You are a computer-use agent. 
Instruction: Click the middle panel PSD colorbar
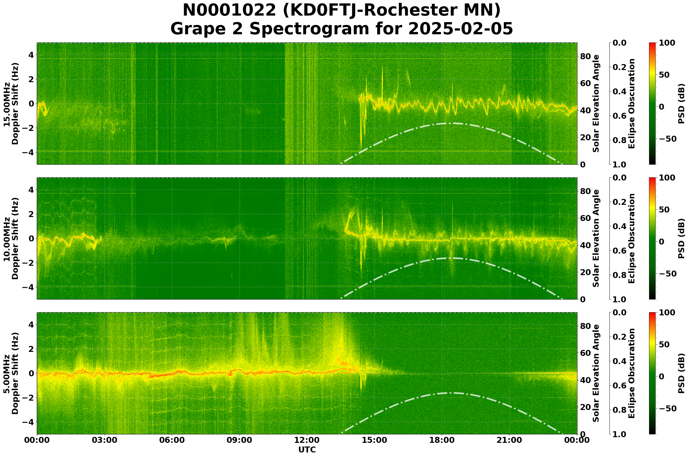coord(652,238)
